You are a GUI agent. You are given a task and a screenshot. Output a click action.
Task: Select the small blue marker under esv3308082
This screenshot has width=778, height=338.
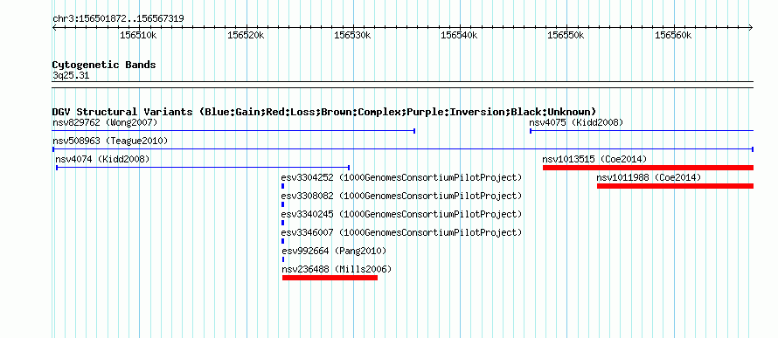click(283, 204)
